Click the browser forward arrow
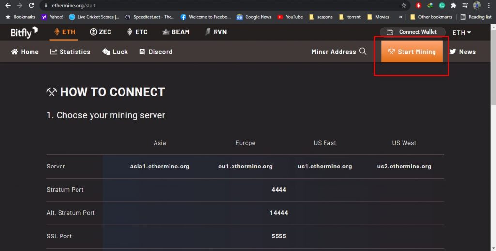The height and width of the screenshot is (251, 496). [x=19, y=5]
